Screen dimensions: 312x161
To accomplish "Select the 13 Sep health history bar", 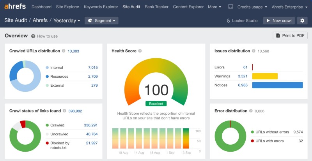I will pos(186,138).
